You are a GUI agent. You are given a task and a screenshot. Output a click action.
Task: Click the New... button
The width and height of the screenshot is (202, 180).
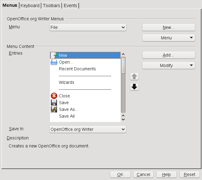[169, 27]
